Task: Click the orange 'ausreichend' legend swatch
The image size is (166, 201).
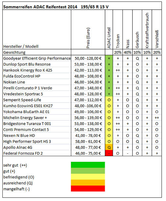Action: (x=88, y=183)
